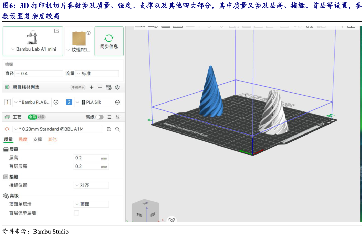This screenshot has height=236, width=364.
Task: Open the 接缝位置 对齐 dropdown
Action: (x=91, y=185)
